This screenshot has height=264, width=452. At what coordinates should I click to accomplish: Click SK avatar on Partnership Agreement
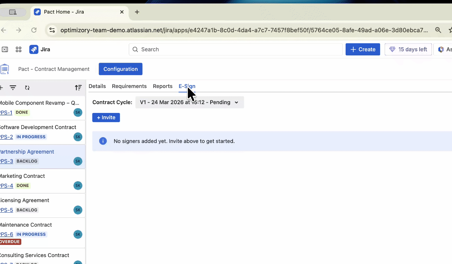pyautogui.click(x=78, y=161)
